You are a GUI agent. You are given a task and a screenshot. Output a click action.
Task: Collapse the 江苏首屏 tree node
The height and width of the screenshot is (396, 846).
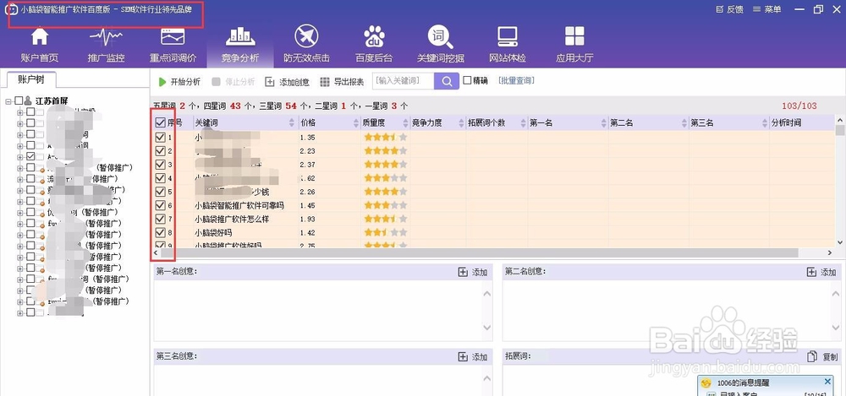8,100
